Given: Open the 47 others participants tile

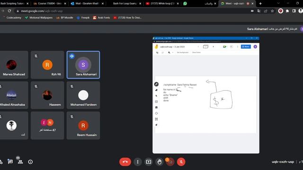Looking at the screenshot, I should 47,126.
